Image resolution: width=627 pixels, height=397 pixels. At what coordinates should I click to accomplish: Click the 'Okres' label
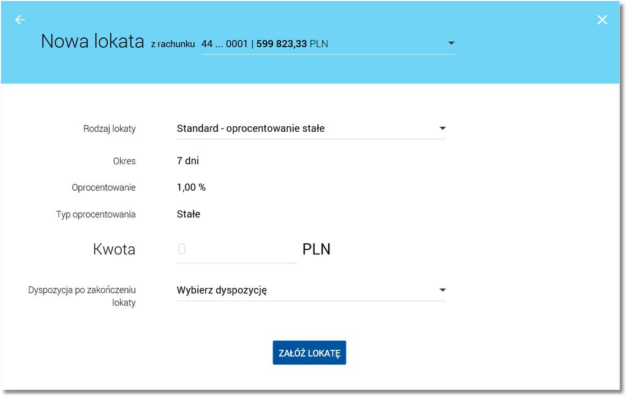(124, 161)
